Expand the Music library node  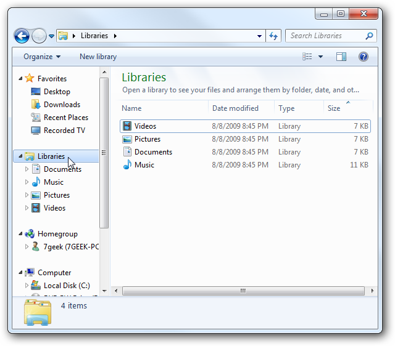(x=27, y=182)
